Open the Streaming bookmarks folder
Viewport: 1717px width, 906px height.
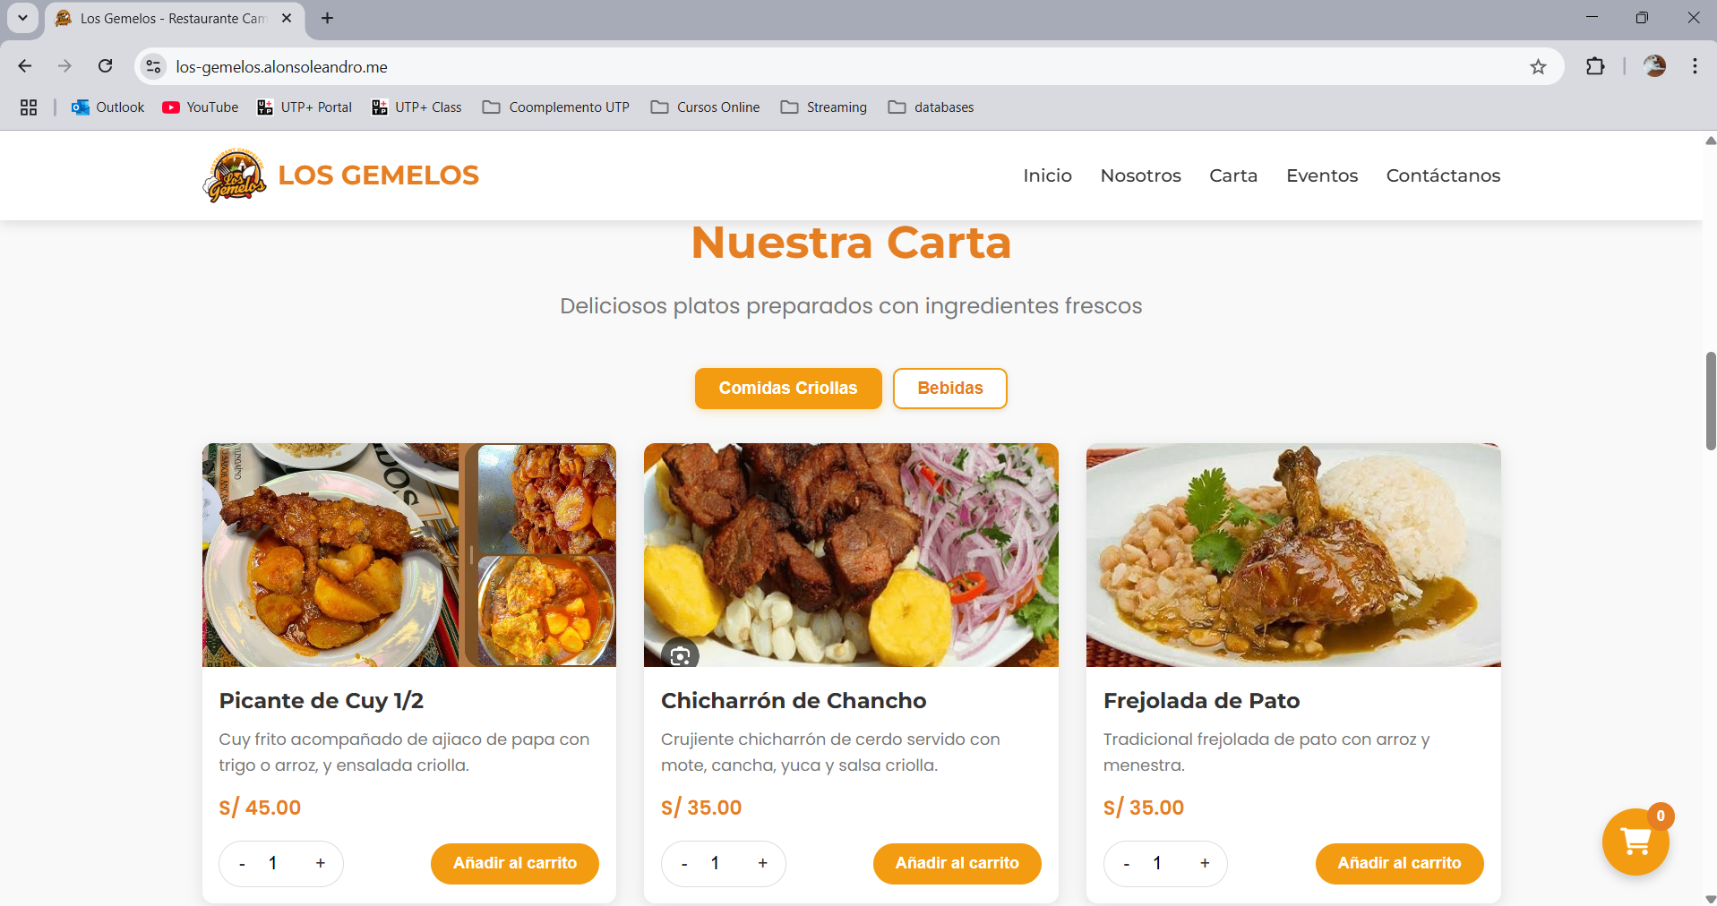[824, 107]
